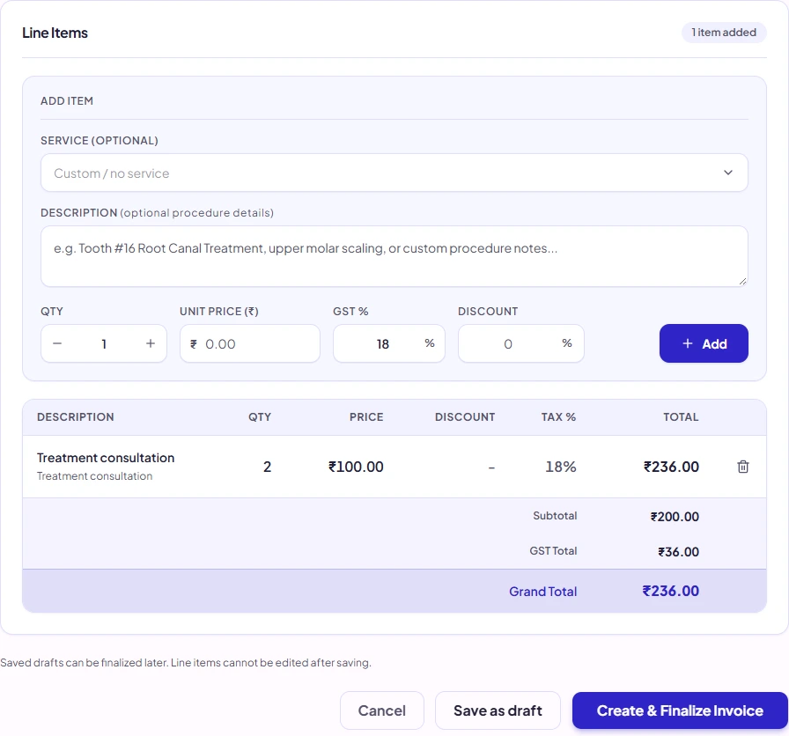Click the ₹36.00 GST Total value

coord(678,552)
